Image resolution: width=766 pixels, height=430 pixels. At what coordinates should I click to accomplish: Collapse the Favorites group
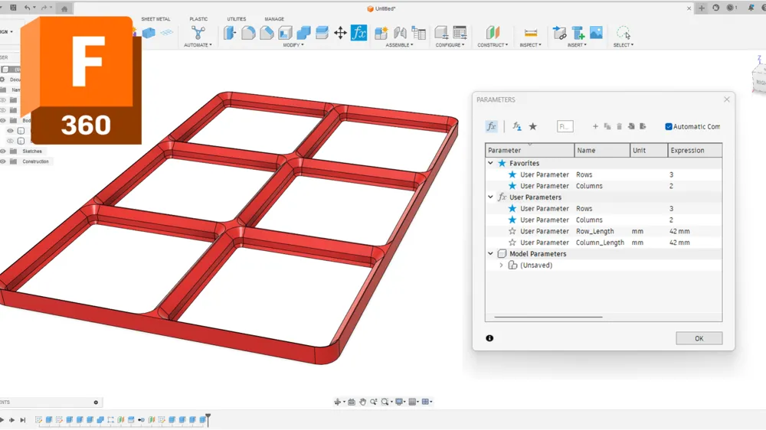pos(490,163)
